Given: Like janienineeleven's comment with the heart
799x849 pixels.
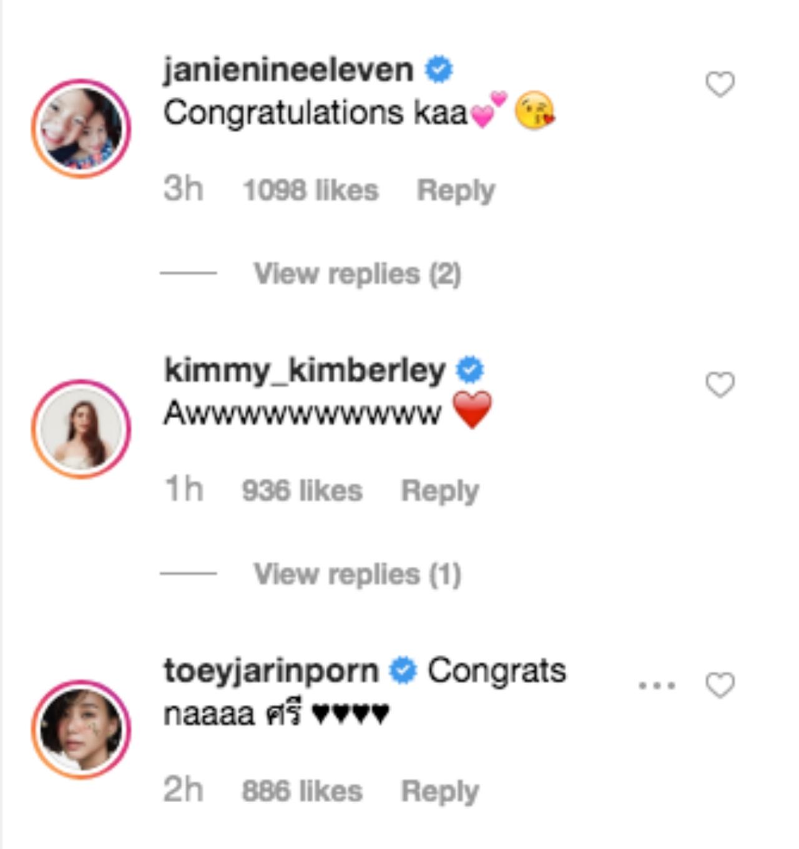Looking at the screenshot, I should pos(720,84).
